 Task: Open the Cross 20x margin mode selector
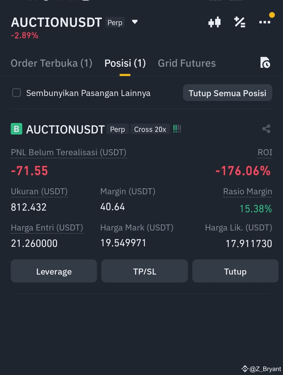(x=150, y=129)
